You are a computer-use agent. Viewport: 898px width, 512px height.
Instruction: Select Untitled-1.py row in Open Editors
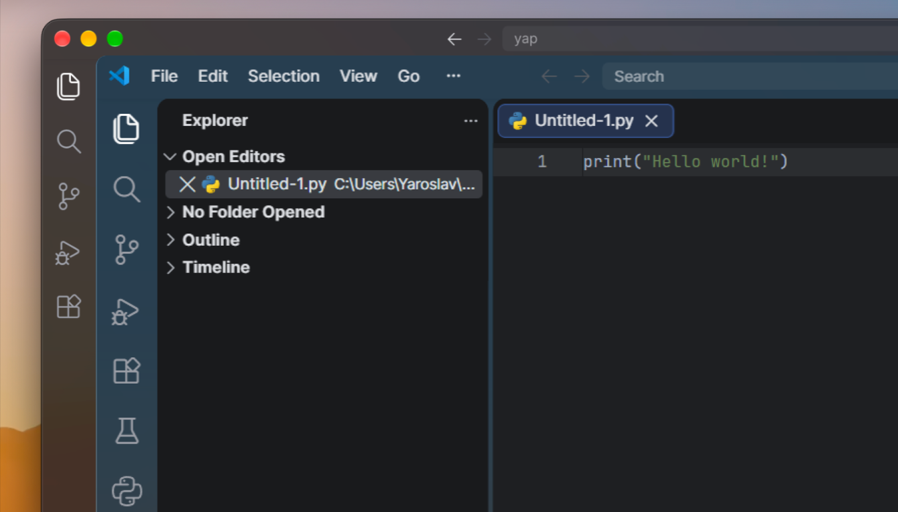tap(324, 184)
